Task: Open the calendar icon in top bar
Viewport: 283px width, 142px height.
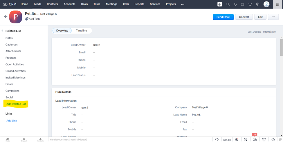Action: tap(243, 4)
